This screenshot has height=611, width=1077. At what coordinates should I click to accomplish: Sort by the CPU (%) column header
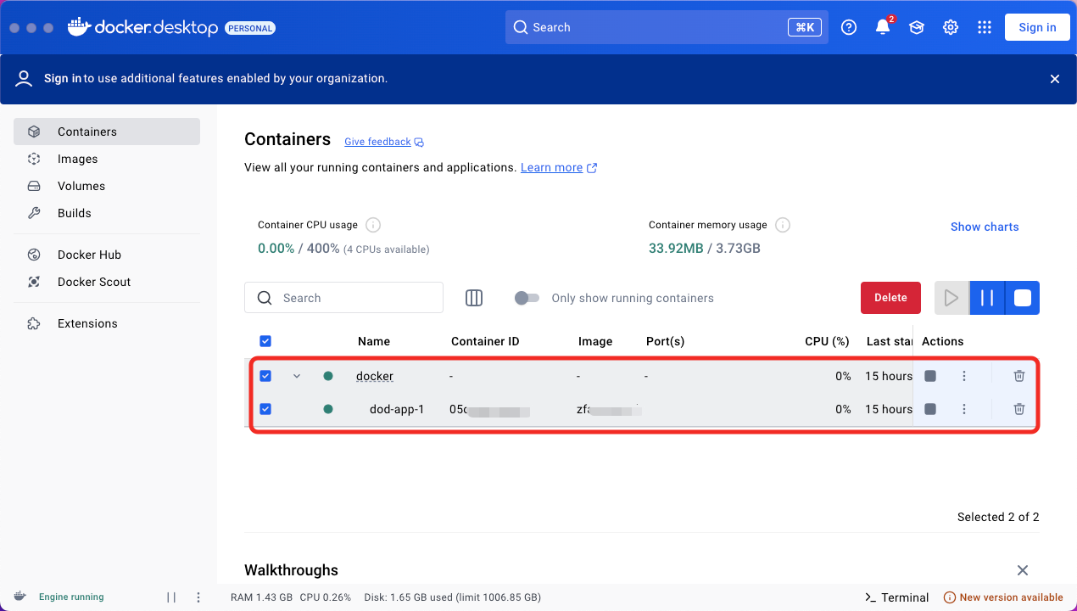pos(827,341)
